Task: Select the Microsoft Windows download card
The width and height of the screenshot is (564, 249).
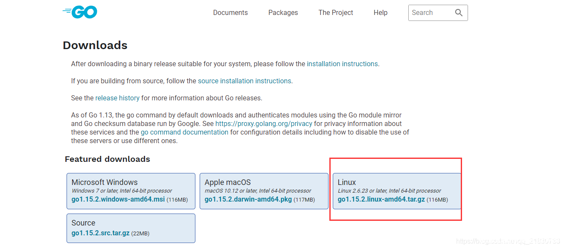Action: pos(131,191)
